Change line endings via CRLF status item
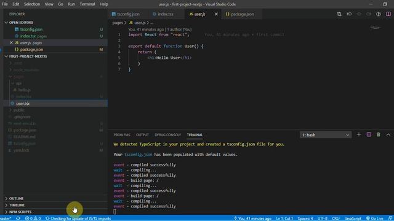 (336, 219)
